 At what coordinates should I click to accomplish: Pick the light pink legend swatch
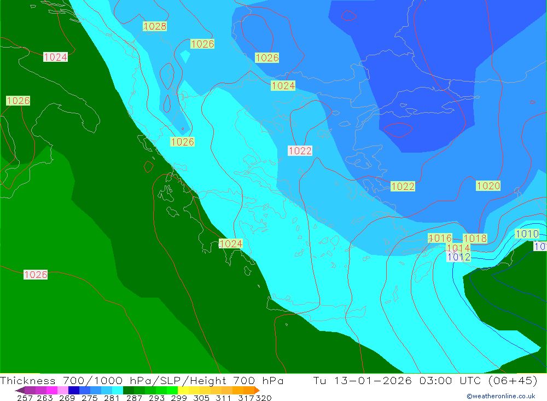point(63,390)
